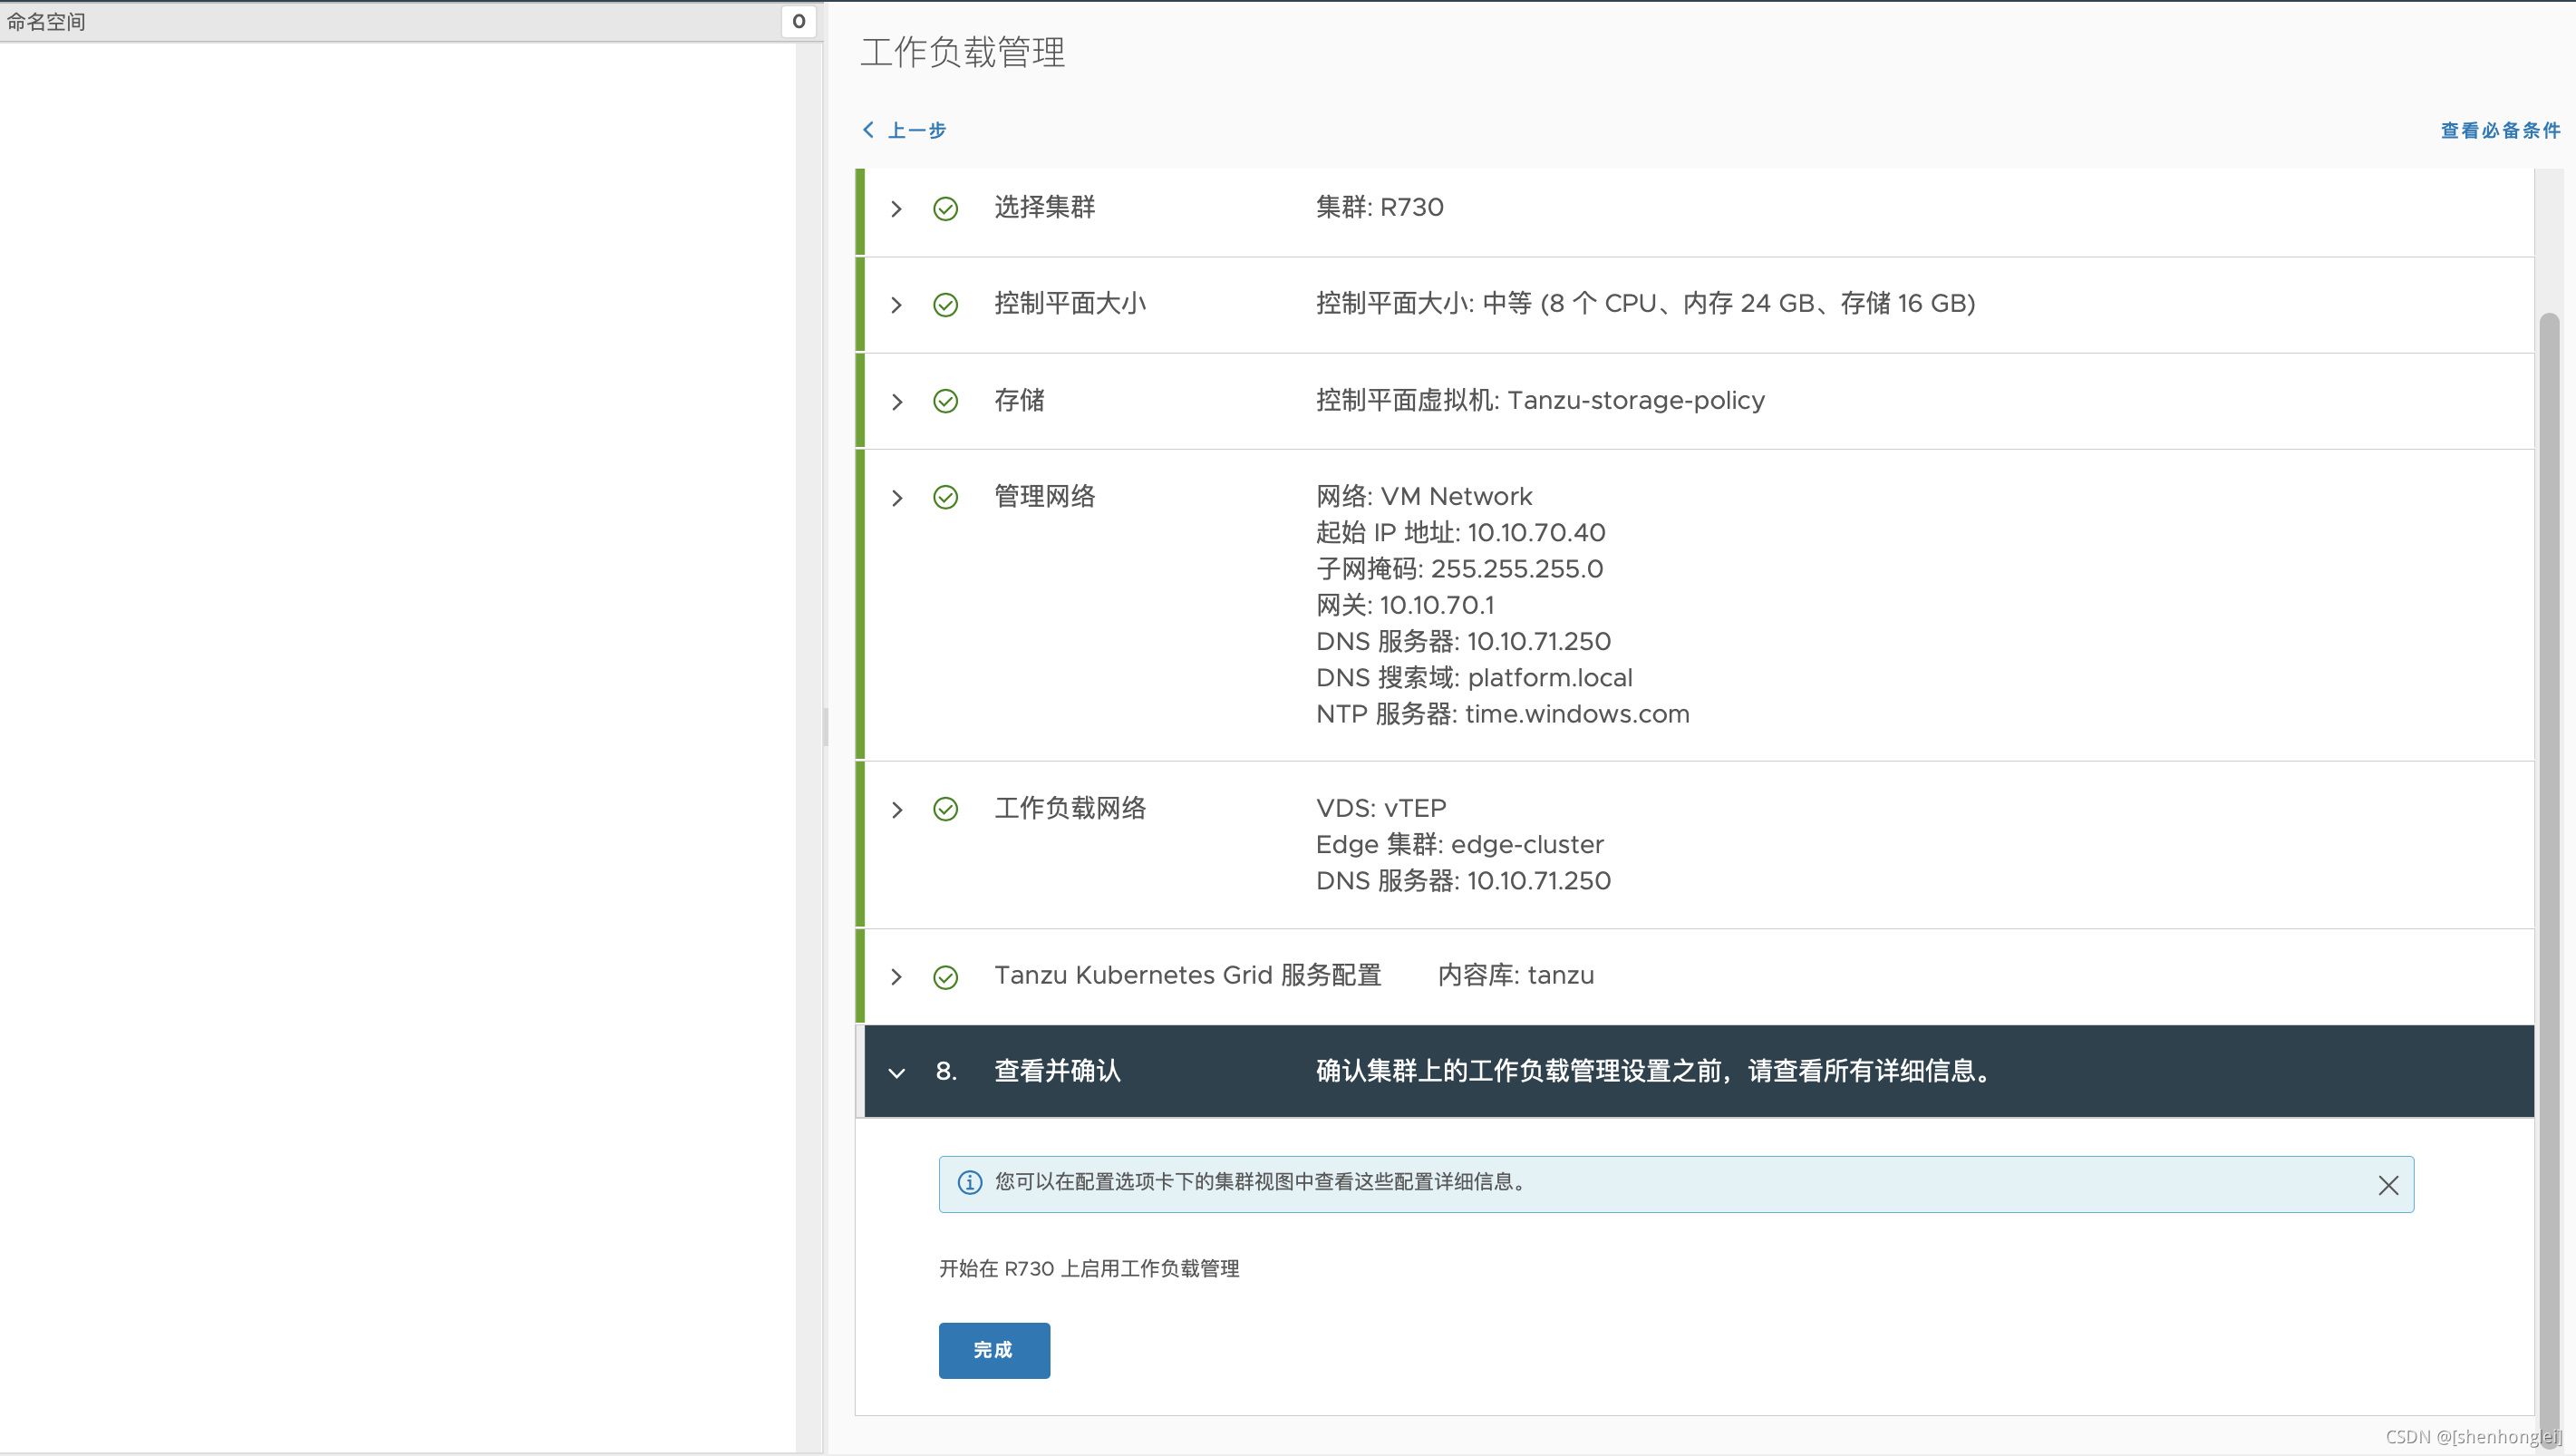
Task: Expand the 控制平面大小 section
Action: [896, 305]
